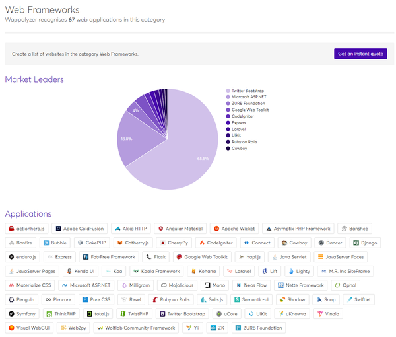Open the Express application link
Image resolution: width=396 pixels, height=337 pixels.
point(59,257)
